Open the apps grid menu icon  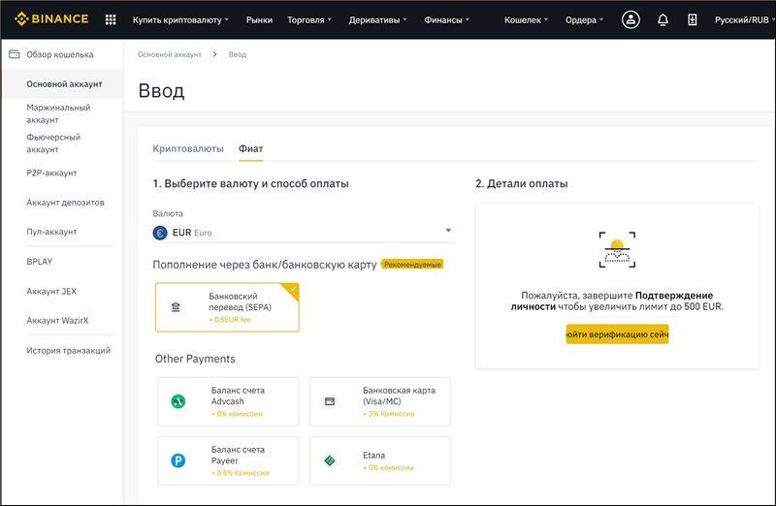point(111,19)
